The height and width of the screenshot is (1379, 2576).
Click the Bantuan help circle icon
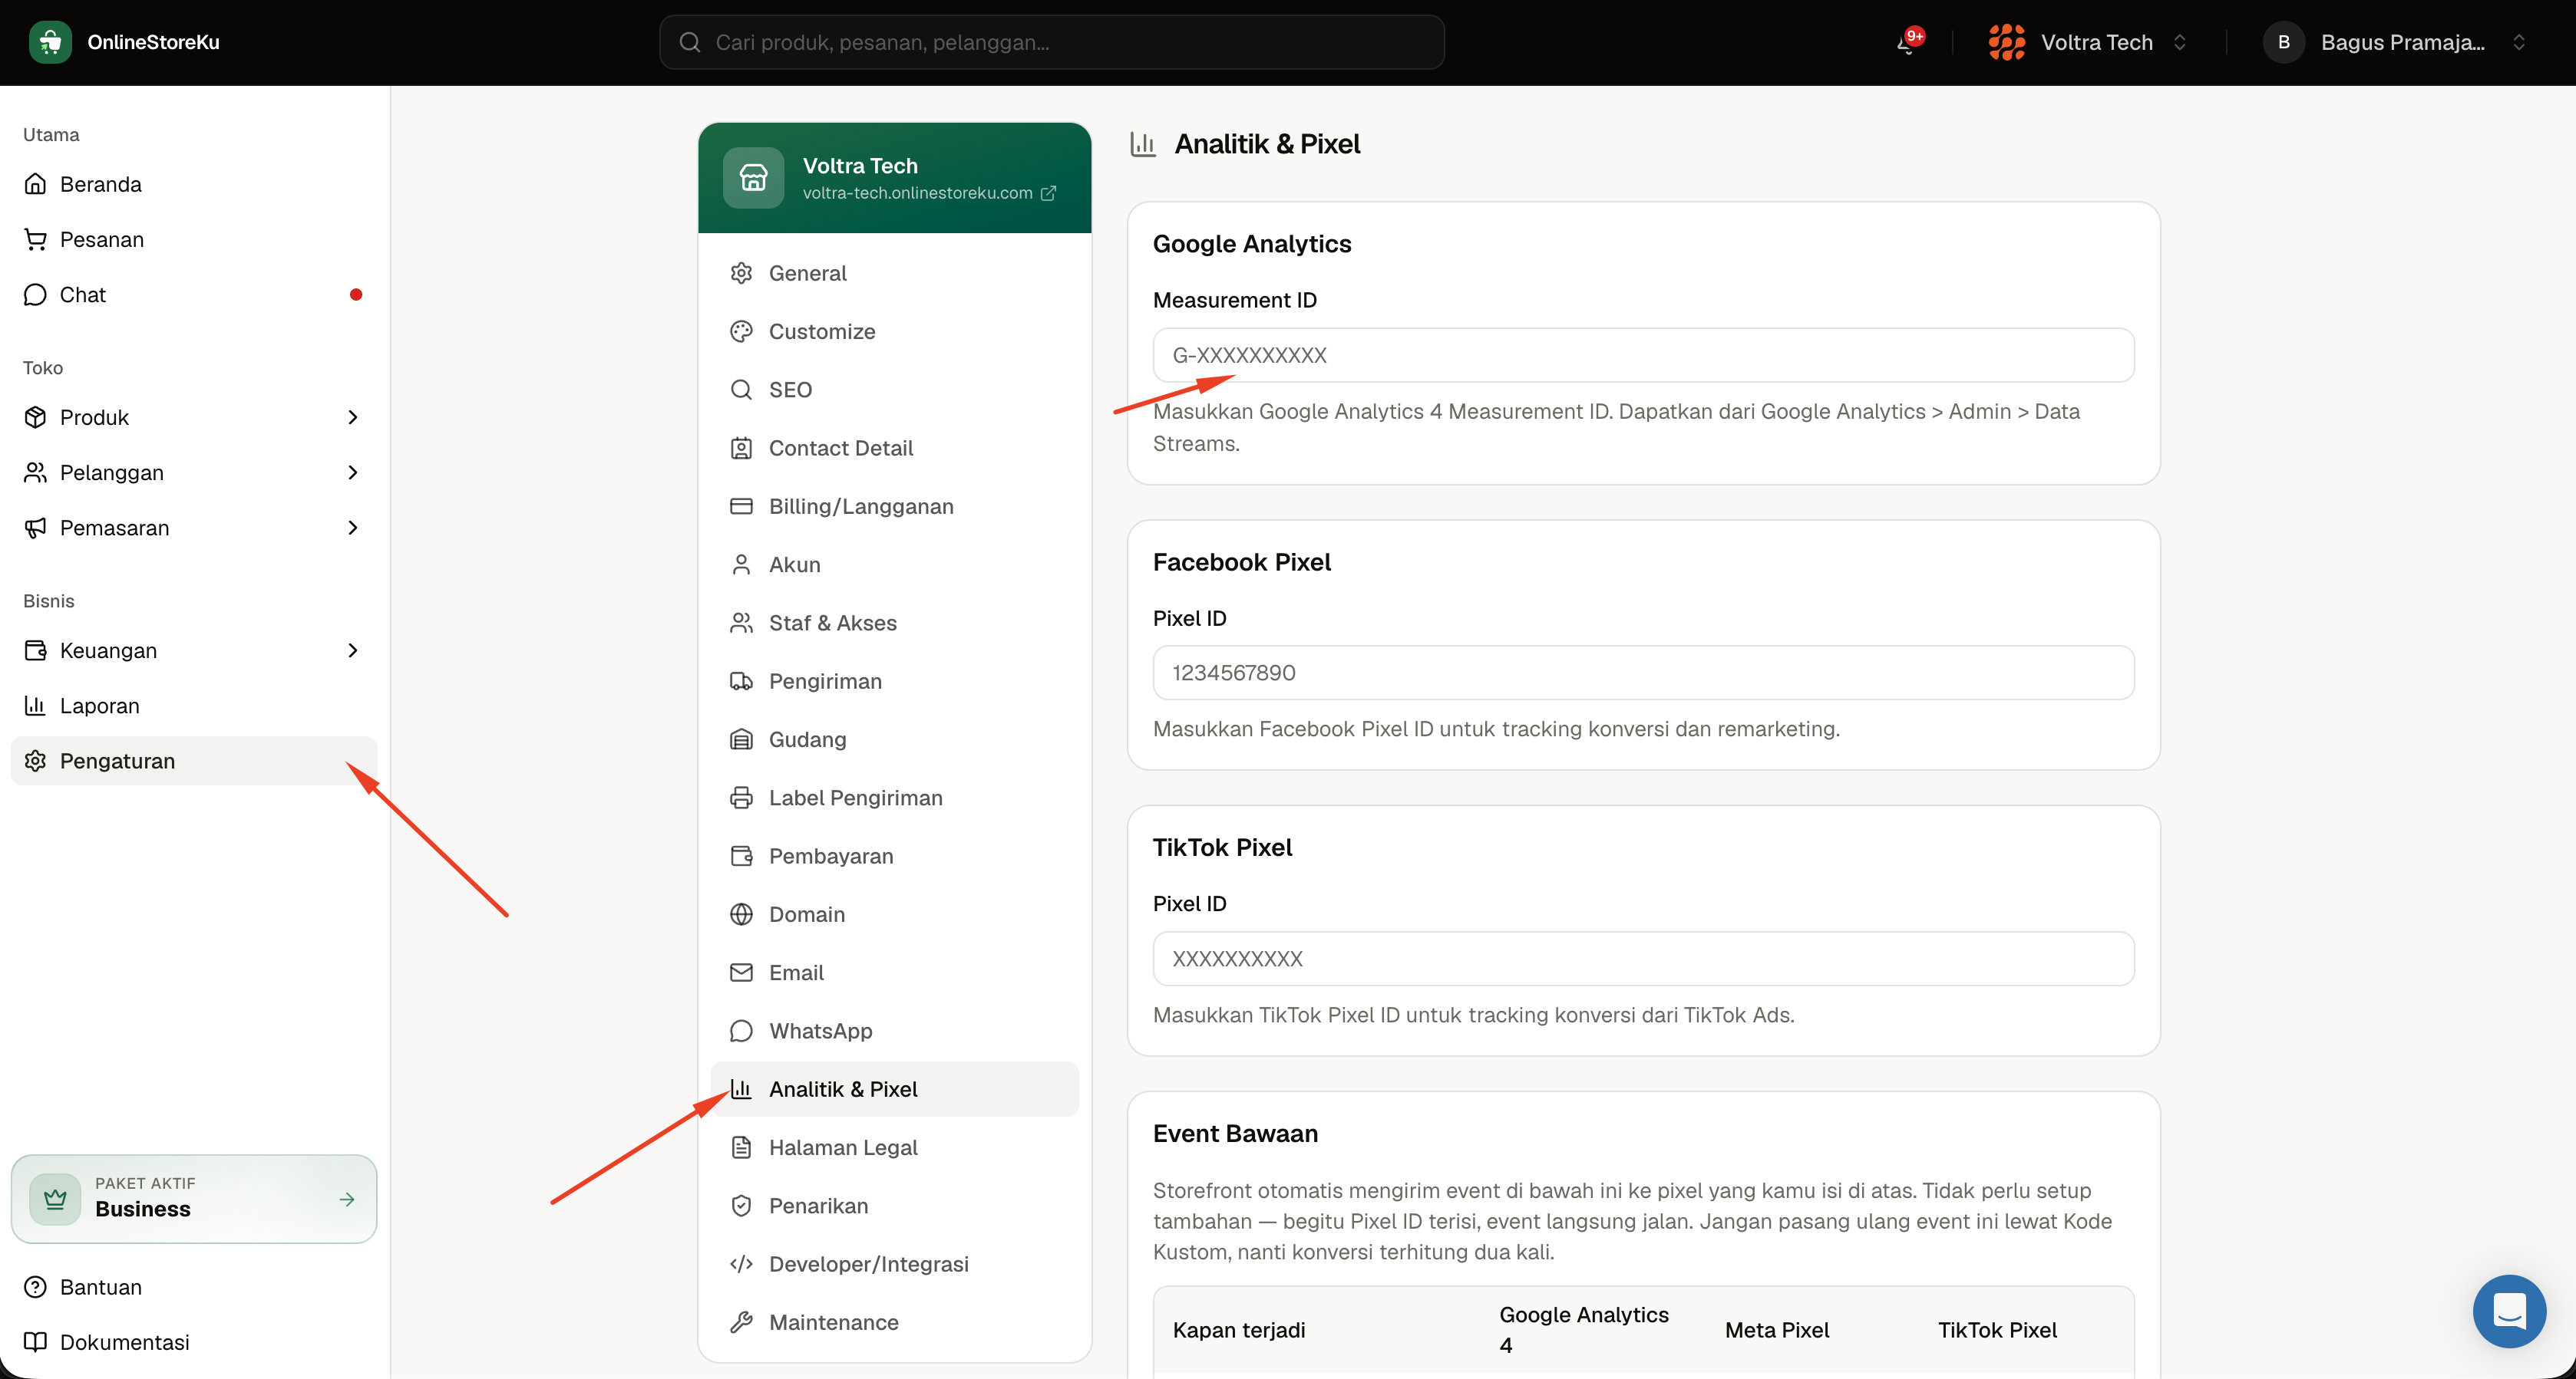35,1287
